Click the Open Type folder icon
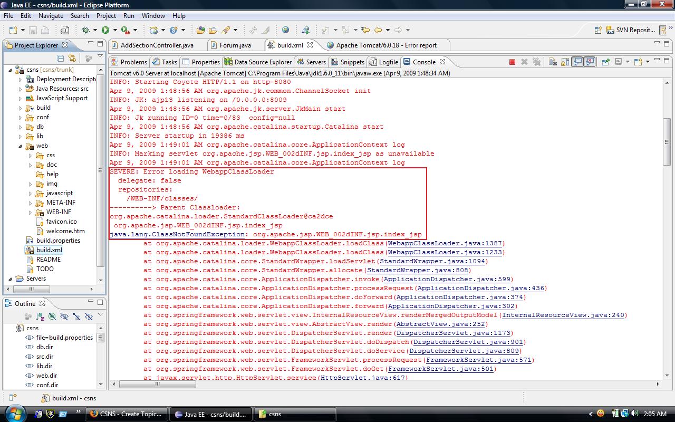 (200, 30)
